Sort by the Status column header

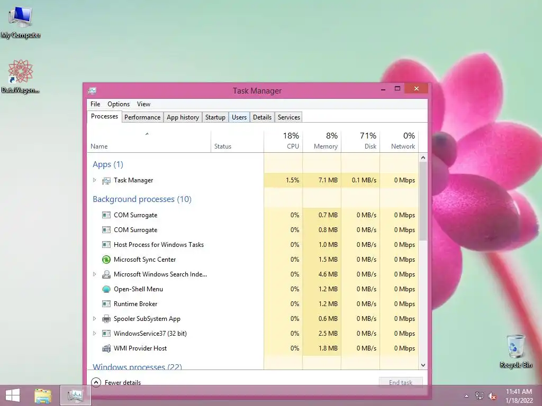(x=237, y=142)
